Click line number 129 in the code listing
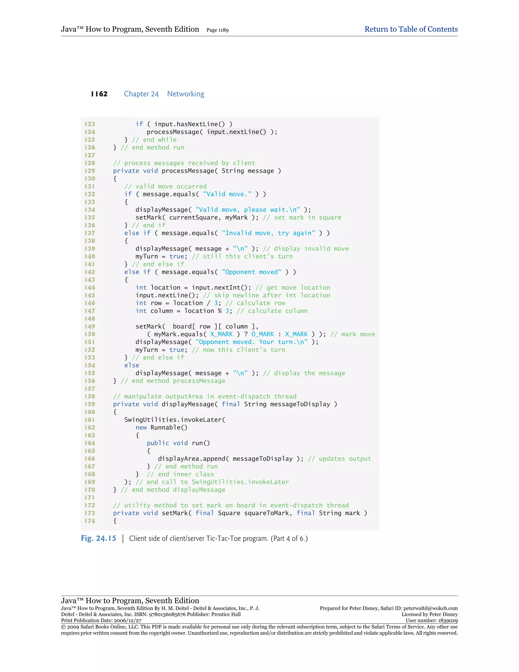Screen dimensions: 519x672 (90, 171)
